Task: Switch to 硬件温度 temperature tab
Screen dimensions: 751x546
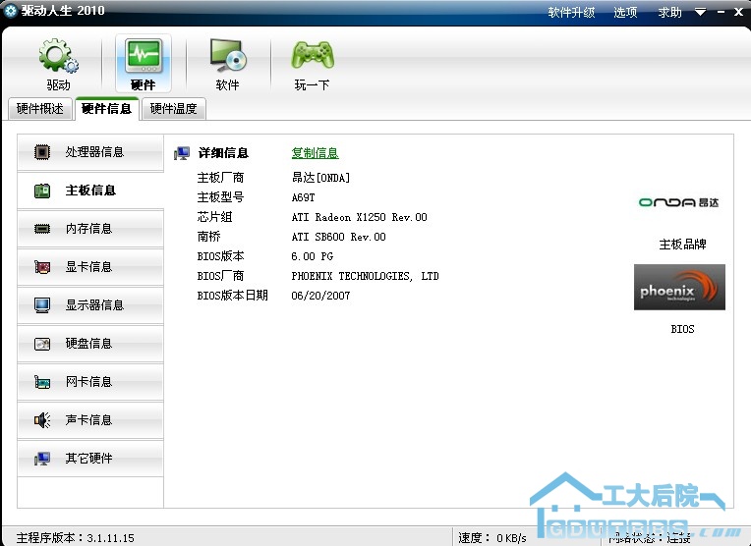Action: [x=174, y=109]
